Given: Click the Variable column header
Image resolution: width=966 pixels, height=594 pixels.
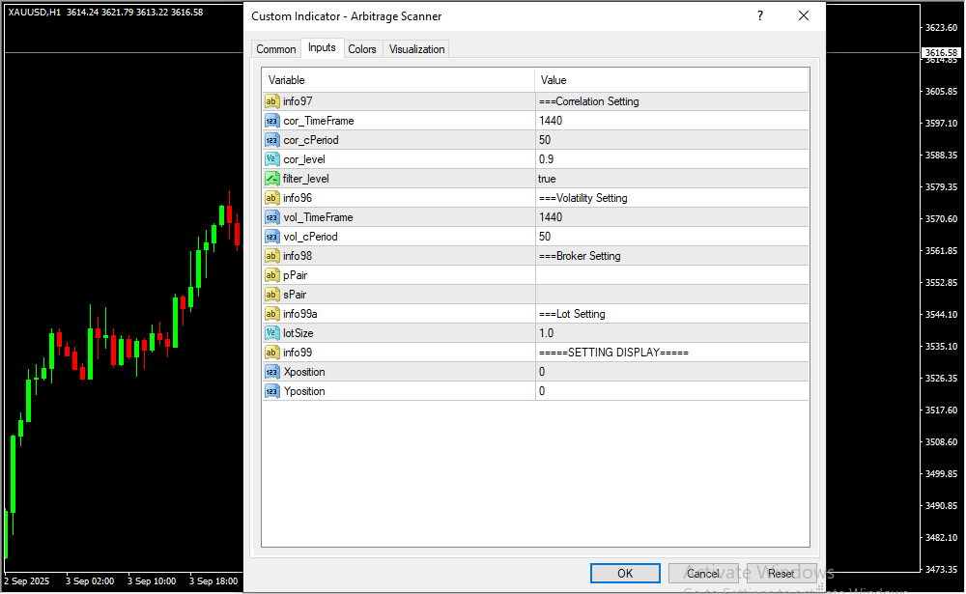Looking at the screenshot, I should point(398,80).
